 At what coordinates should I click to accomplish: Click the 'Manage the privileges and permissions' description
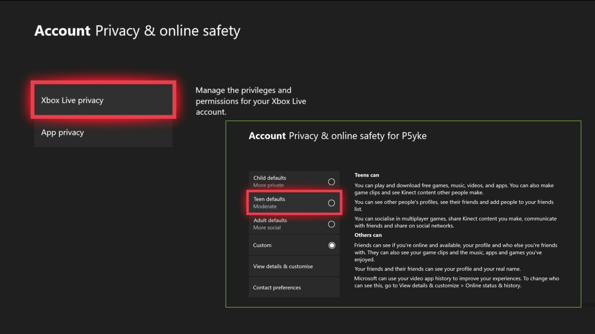coord(251,101)
